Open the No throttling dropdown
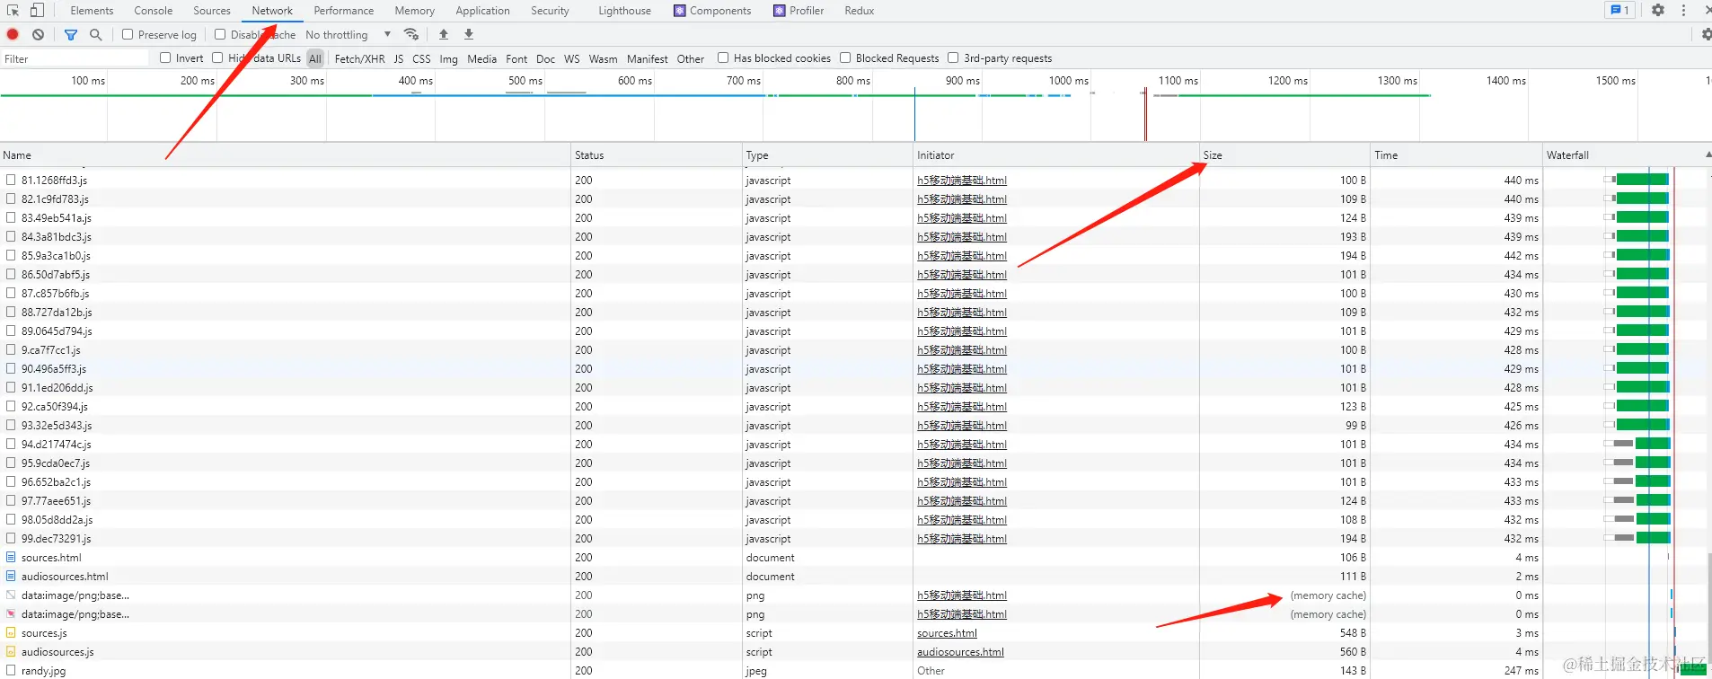1712x679 pixels. [349, 35]
